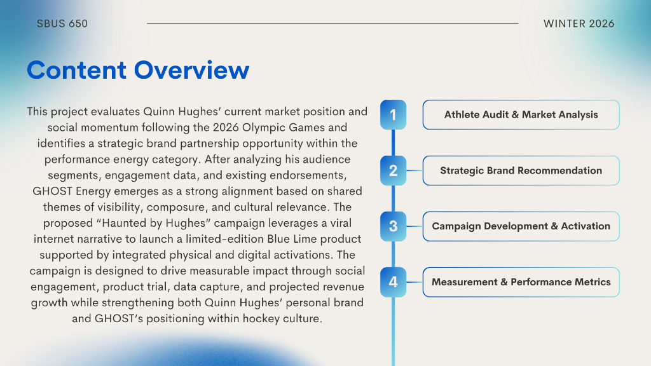
Task: Click the "GHOST Energy emerges" text line
Action: (197, 191)
